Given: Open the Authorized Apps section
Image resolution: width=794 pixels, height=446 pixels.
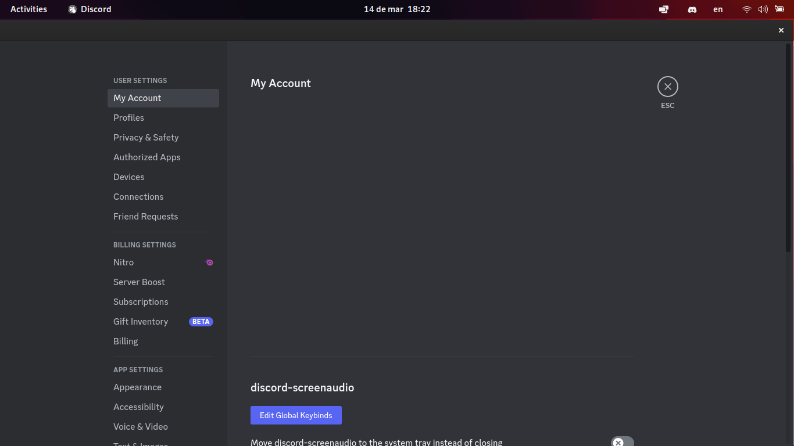Looking at the screenshot, I should 146,157.
